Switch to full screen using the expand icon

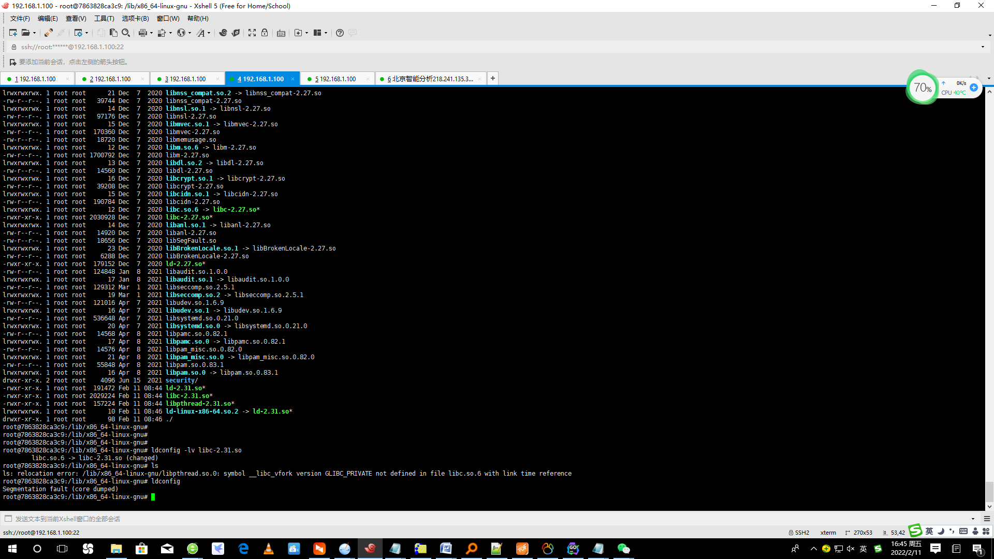[252, 33]
